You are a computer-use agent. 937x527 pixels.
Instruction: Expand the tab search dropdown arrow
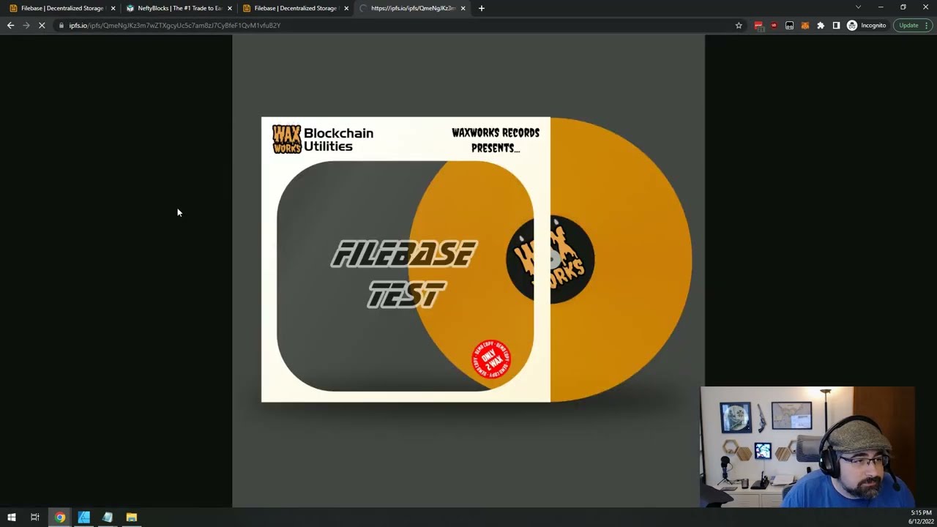coord(858,7)
